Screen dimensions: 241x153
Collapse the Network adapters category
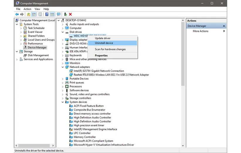63,67
